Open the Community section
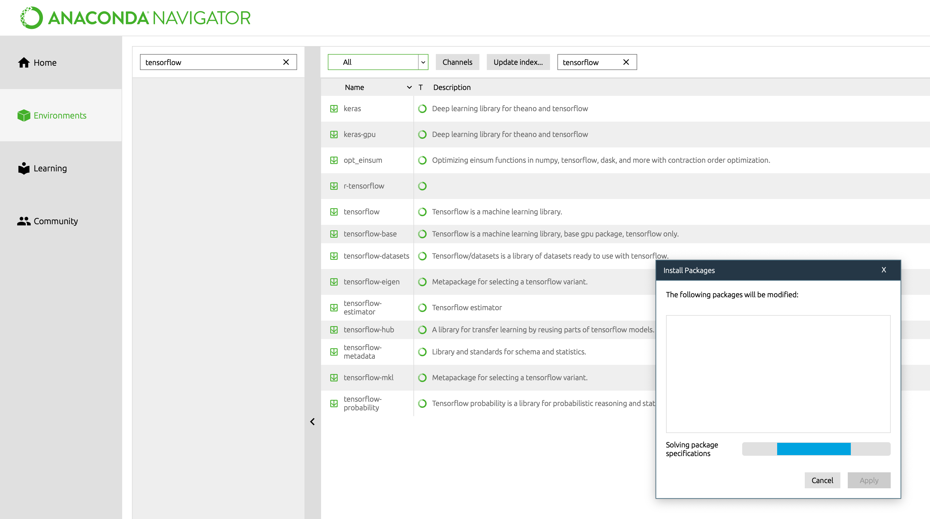Image resolution: width=930 pixels, height=519 pixels. pos(61,221)
